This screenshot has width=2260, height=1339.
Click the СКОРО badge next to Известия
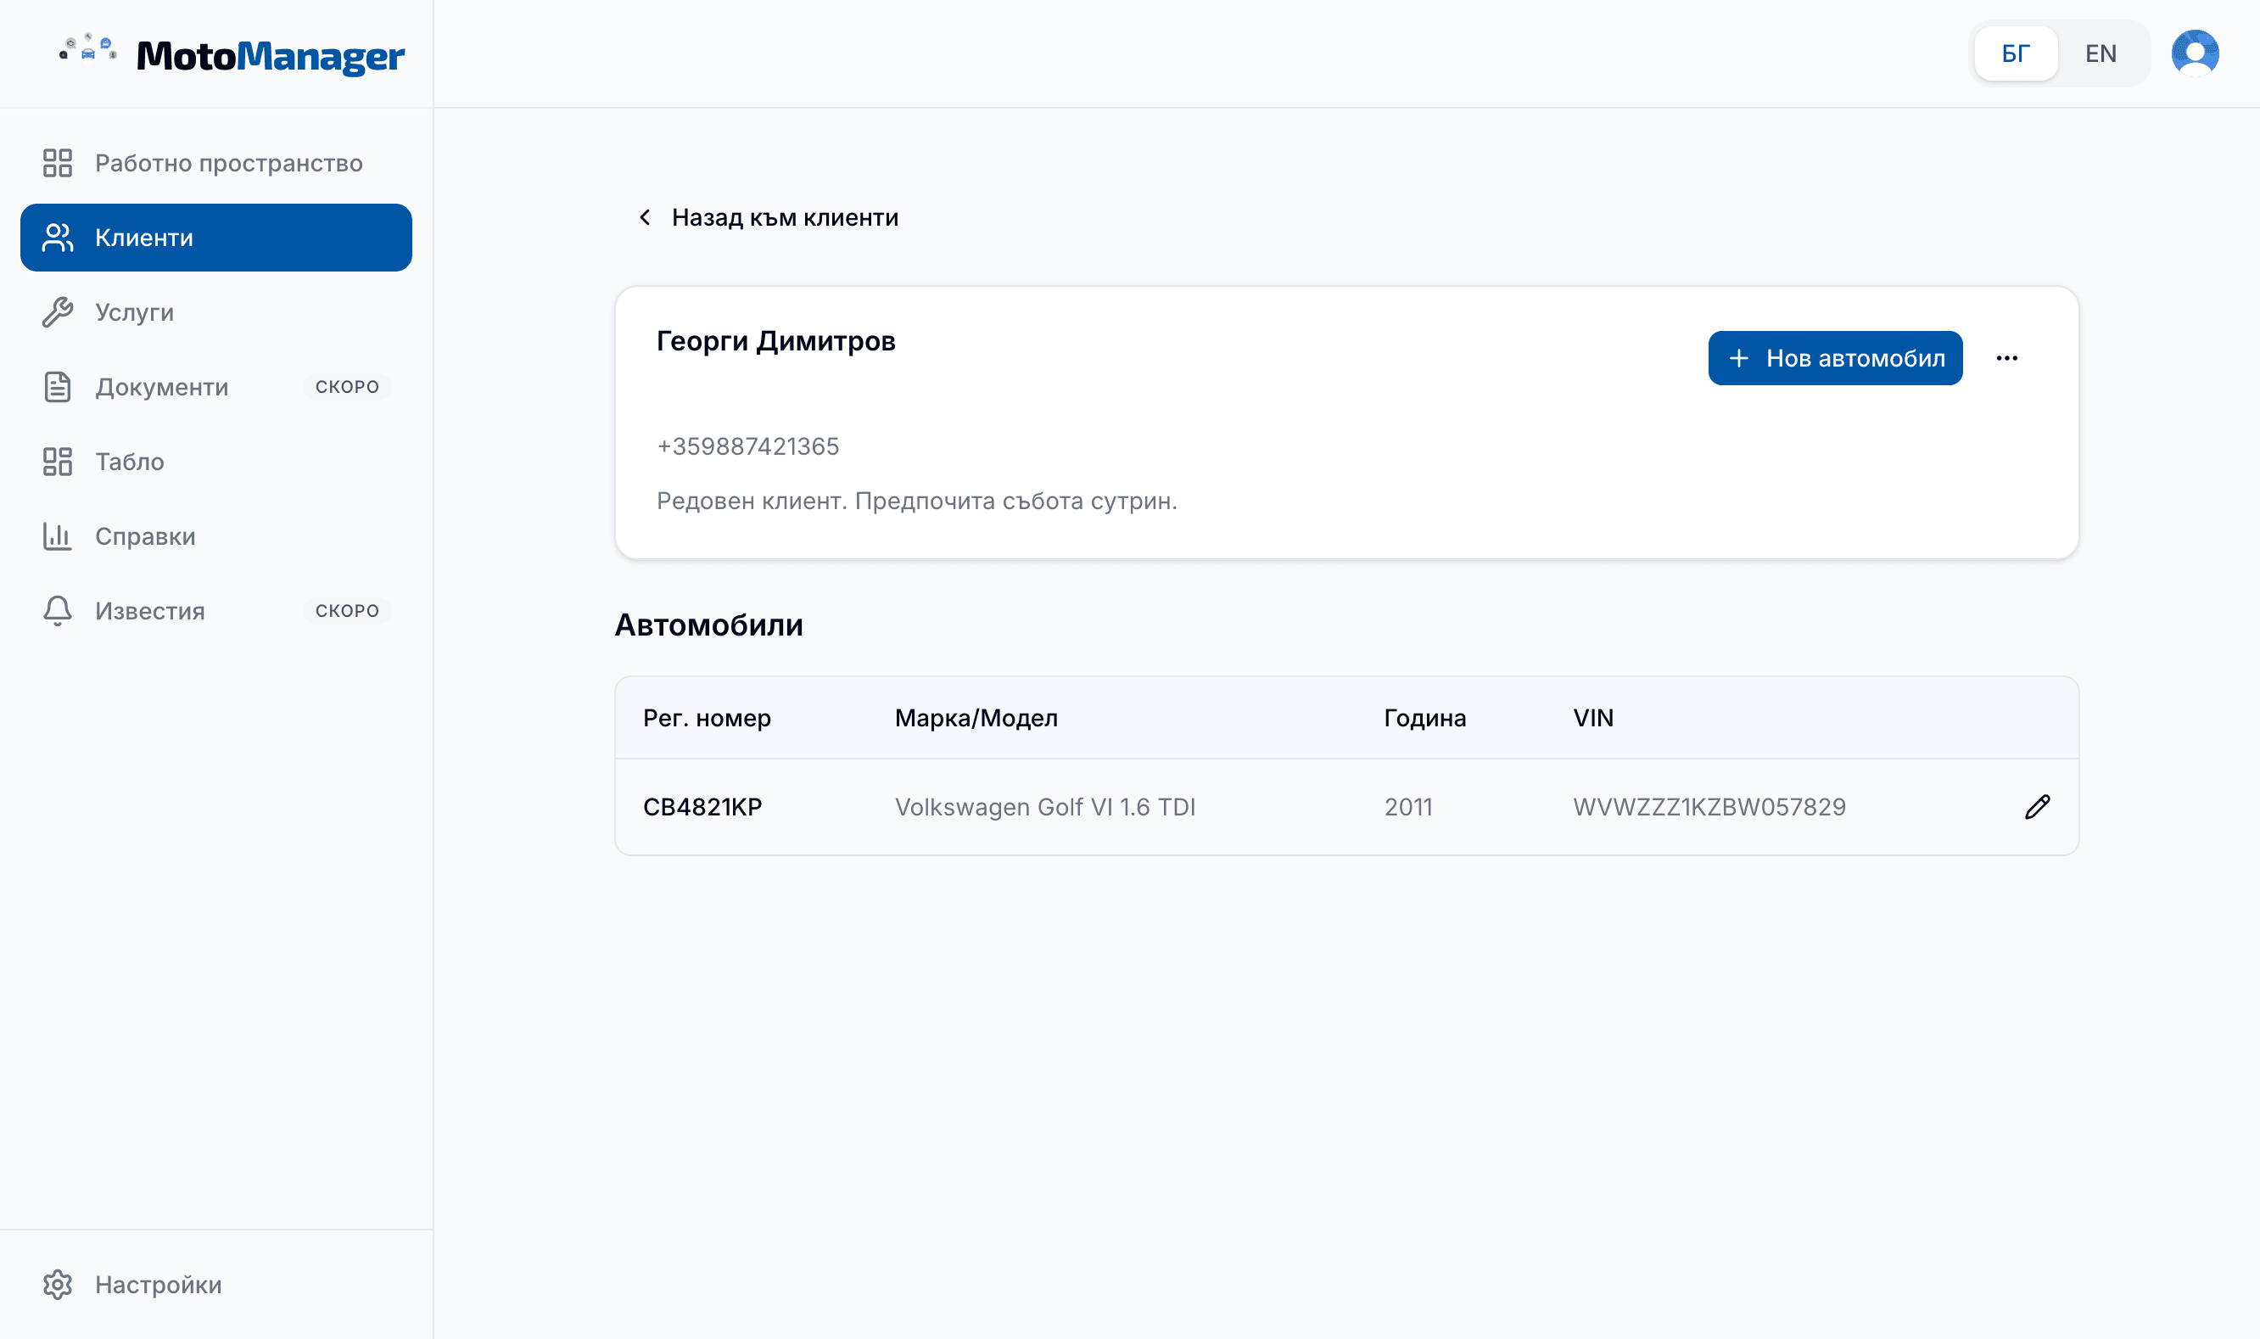pos(347,611)
